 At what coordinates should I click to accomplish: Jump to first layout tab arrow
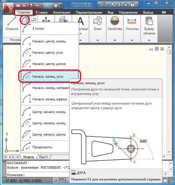coord(5,157)
